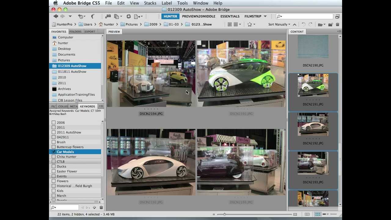Click the Create new folder icon
Viewport: 391px width, 220px height.
click(331, 24)
